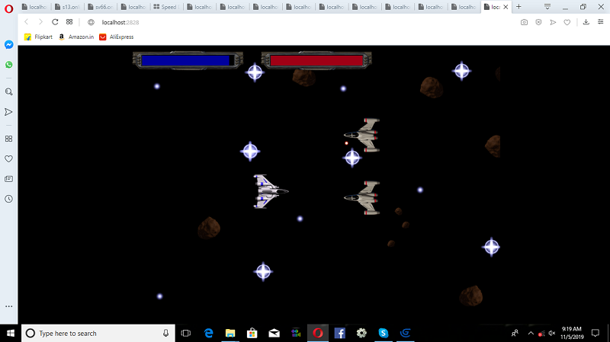Send page to My Flow from address bar
Image resolution: width=610 pixels, height=342 pixels.
click(553, 22)
